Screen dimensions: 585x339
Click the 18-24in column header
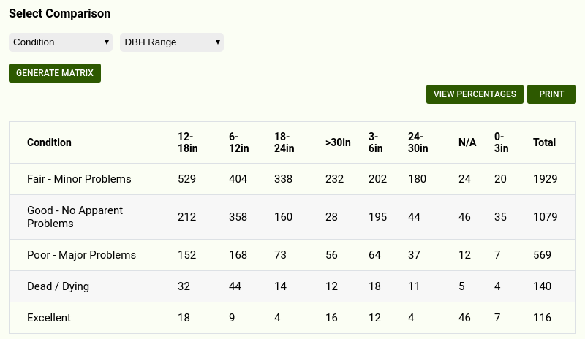click(x=284, y=142)
